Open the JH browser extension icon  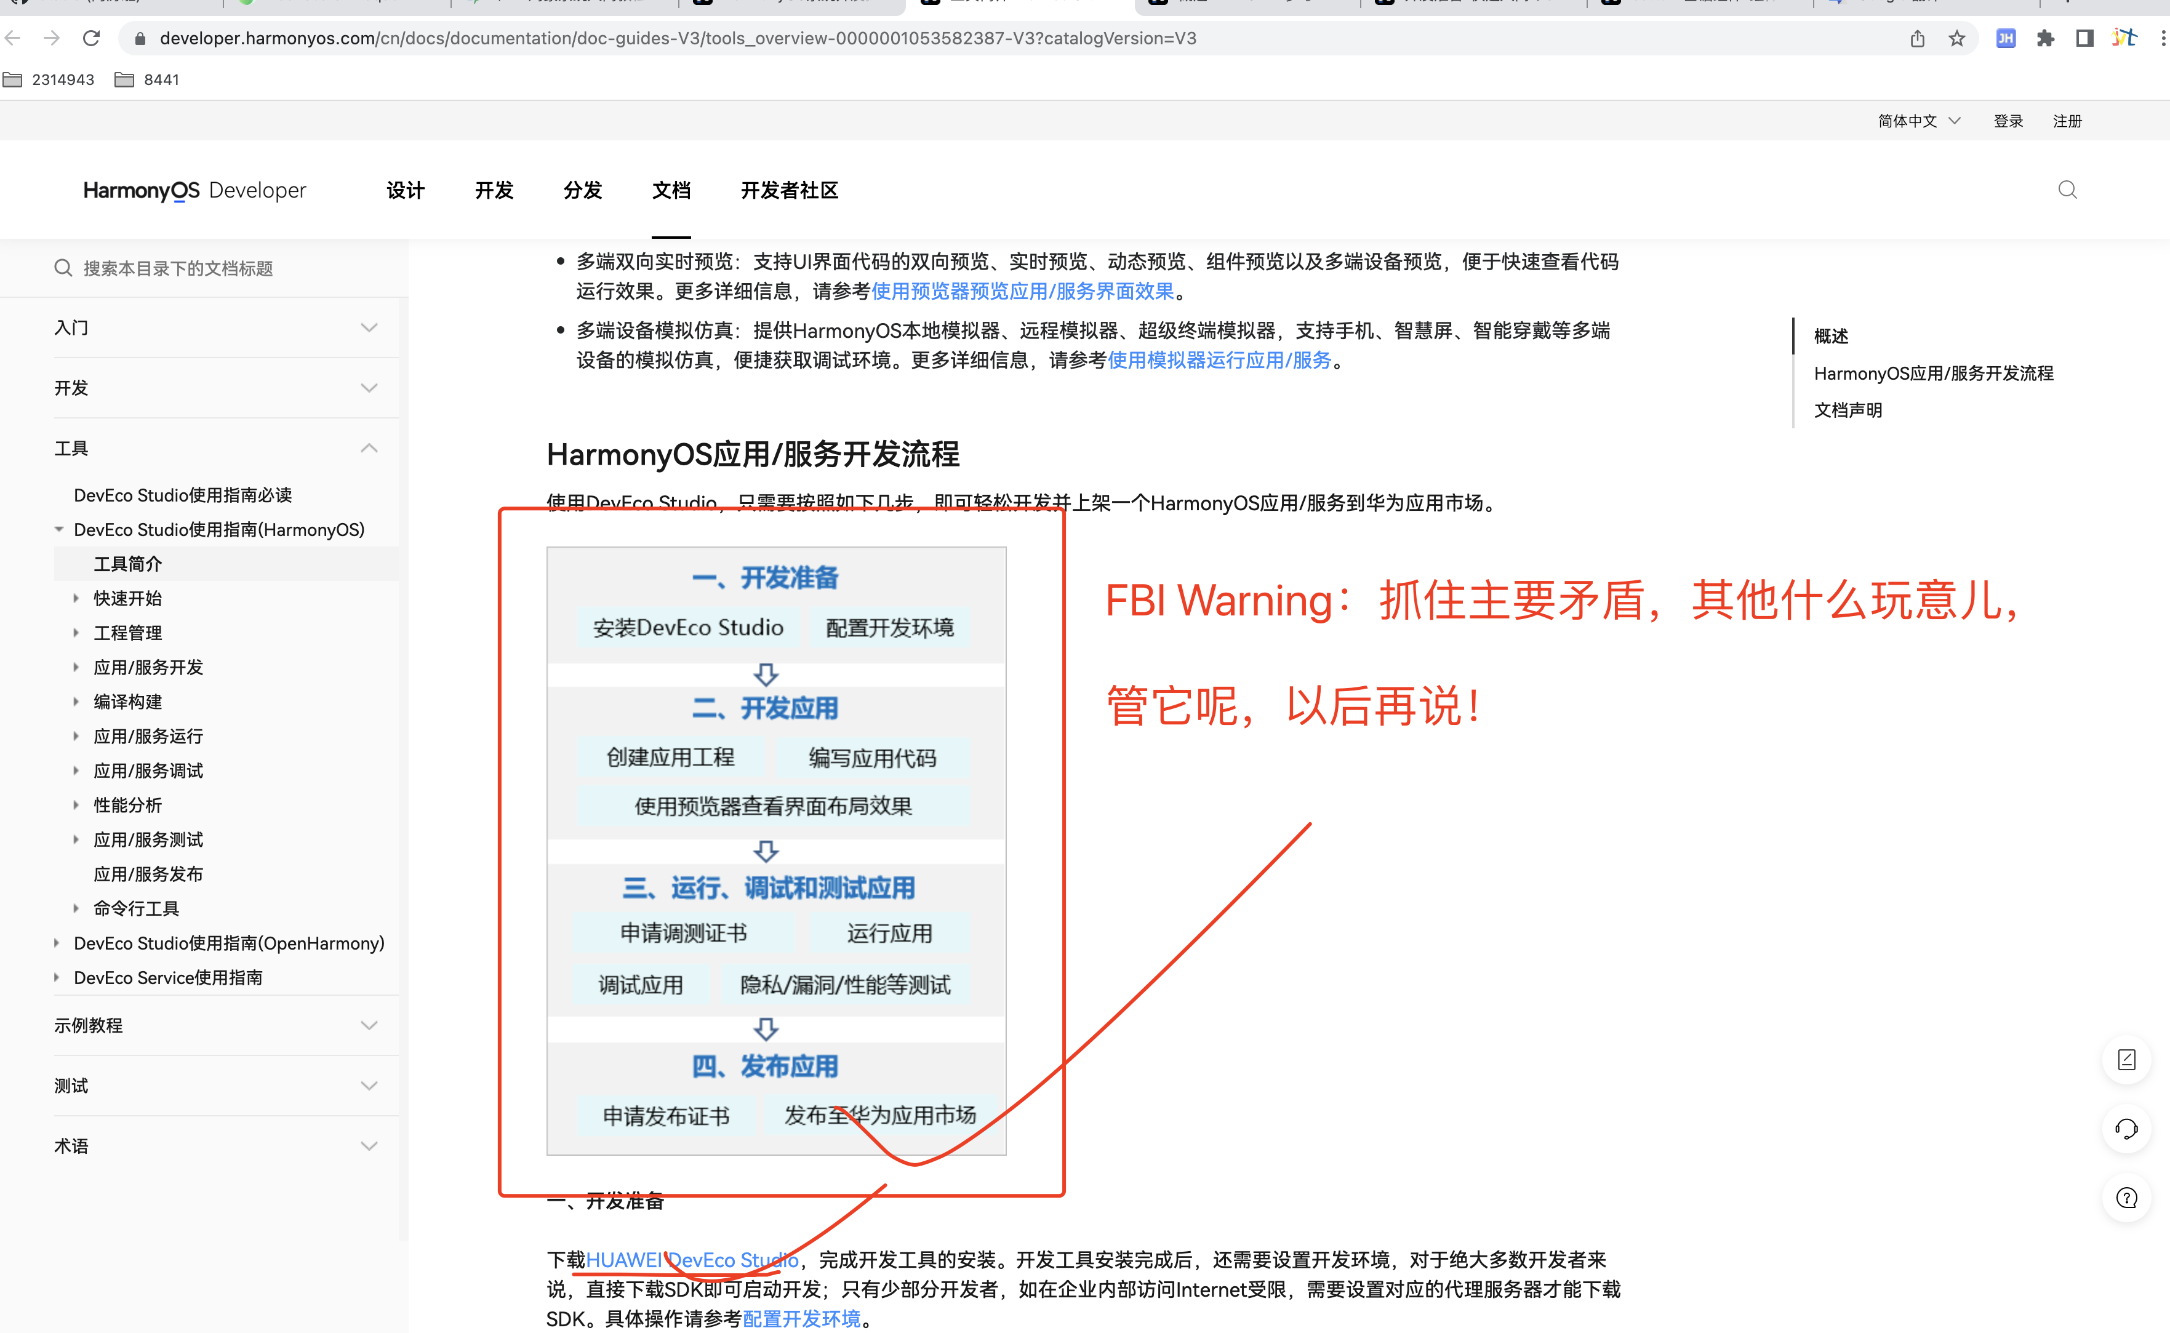[2005, 38]
